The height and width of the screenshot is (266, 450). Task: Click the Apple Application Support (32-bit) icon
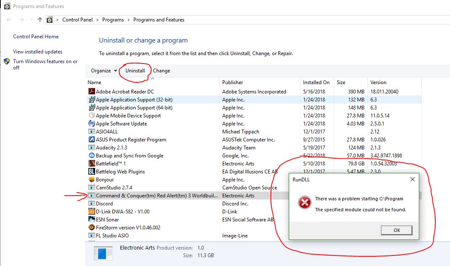click(x=91, y=100)
